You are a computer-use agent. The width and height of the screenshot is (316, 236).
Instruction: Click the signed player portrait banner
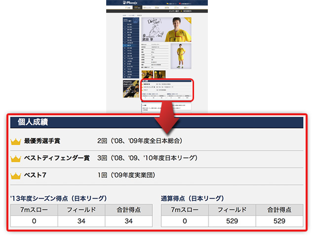[x=166, y=30]
